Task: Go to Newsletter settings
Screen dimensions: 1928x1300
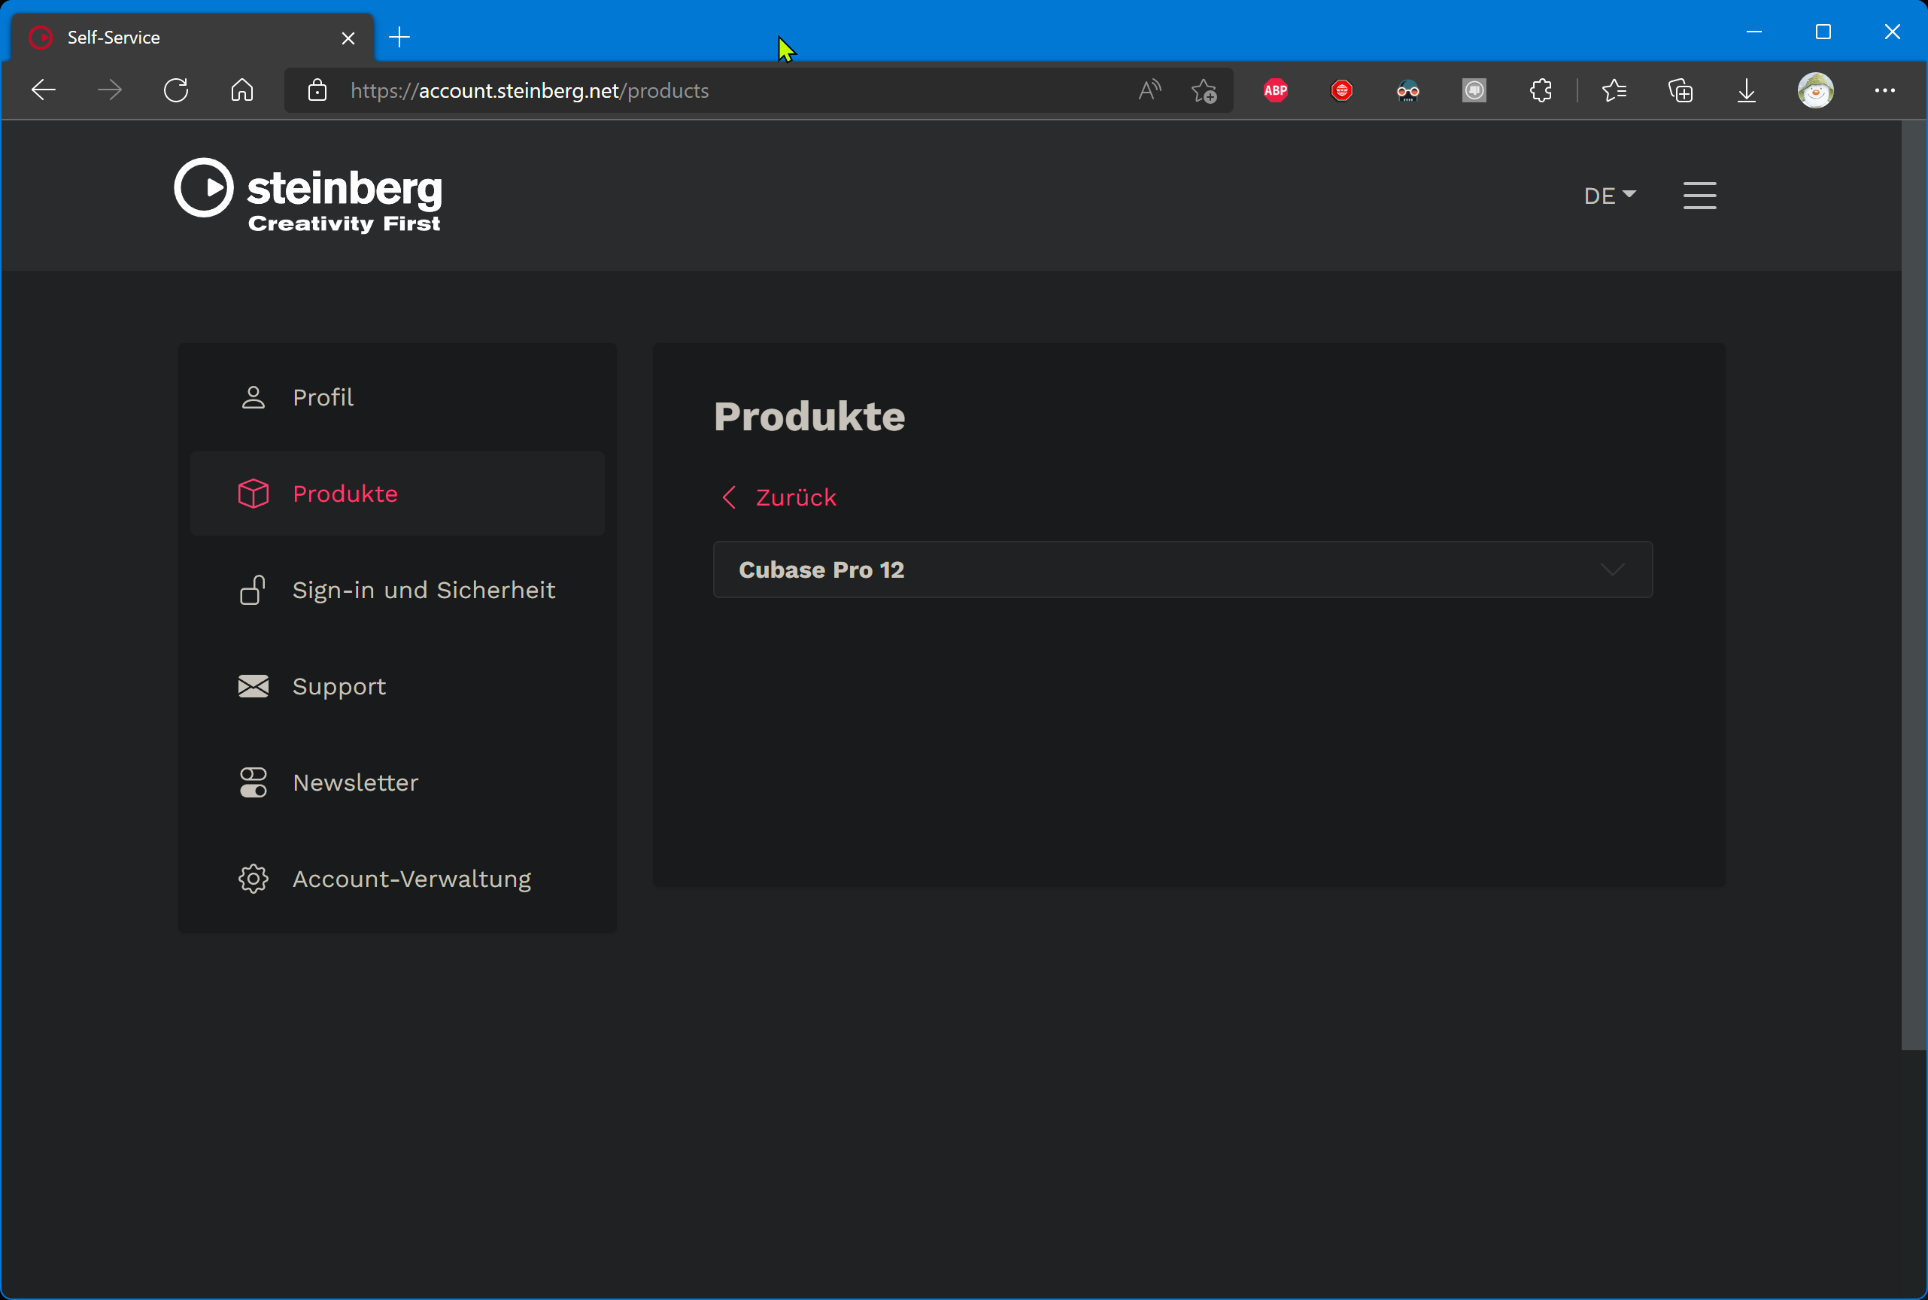Action: [355, 782]
